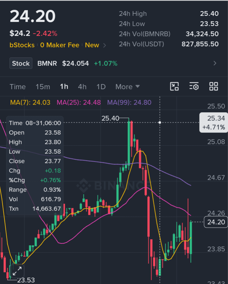Image resolution: width=228 pixels, height=284 pixels.
Task: Select the 4h interval tab
Action: pos(82,87)
